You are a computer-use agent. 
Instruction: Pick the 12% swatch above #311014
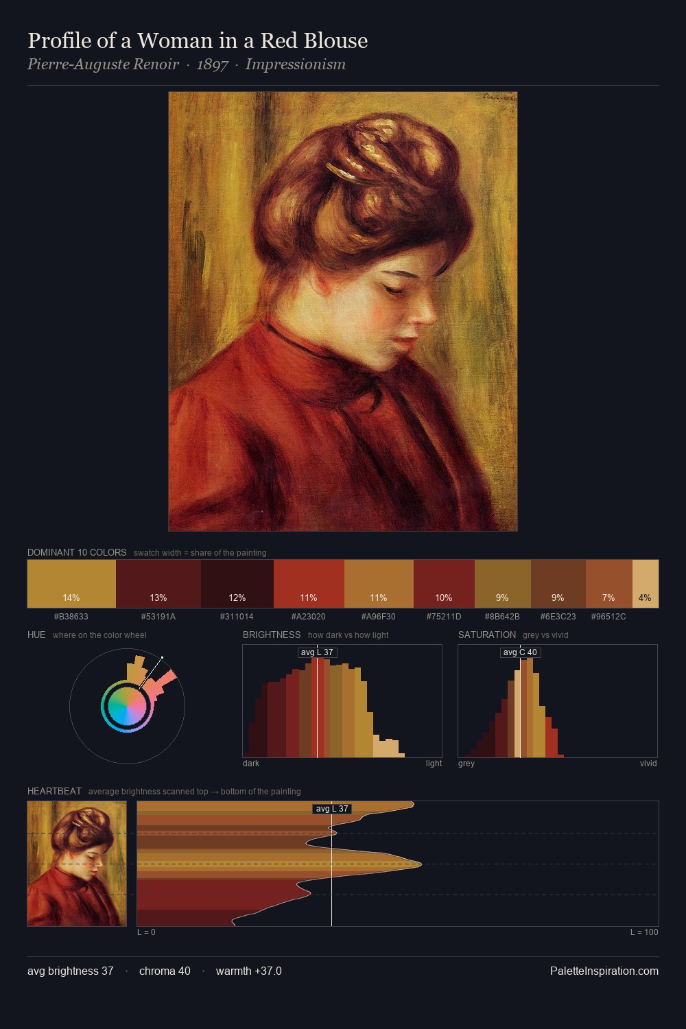(237, 584)
